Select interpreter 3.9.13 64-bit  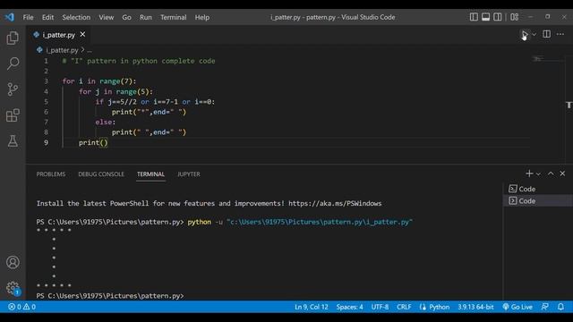point(475,307)
